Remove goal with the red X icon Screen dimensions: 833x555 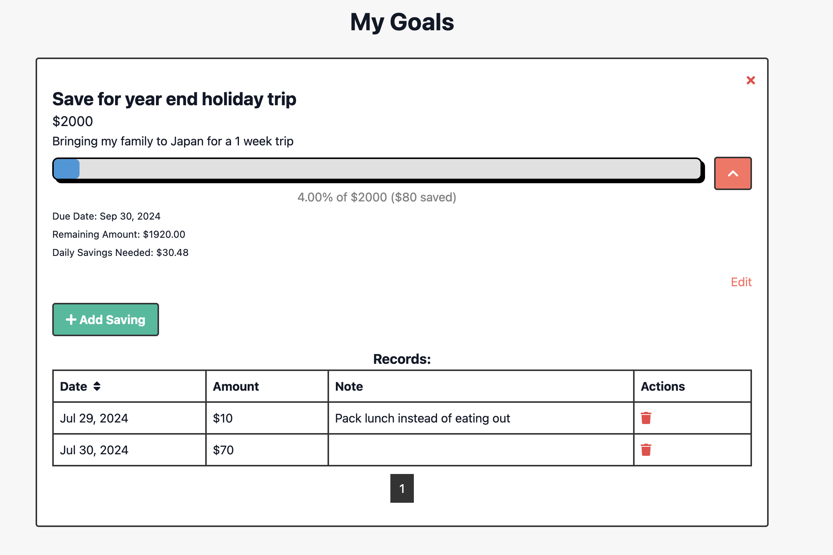click(750, 80)
